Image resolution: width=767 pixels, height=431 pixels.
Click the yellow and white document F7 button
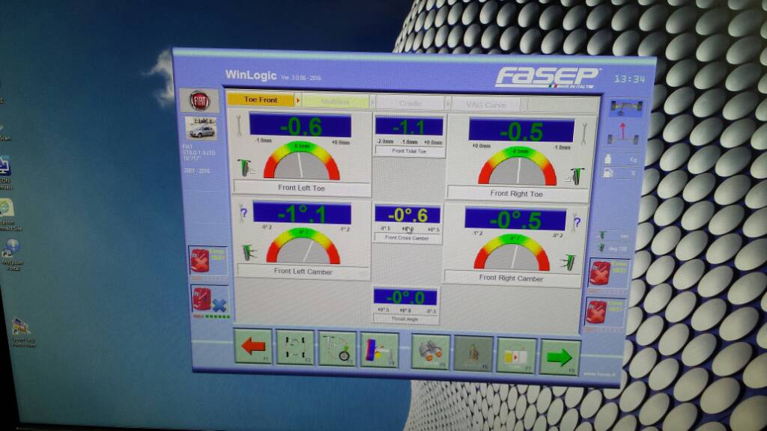point(516,355)
